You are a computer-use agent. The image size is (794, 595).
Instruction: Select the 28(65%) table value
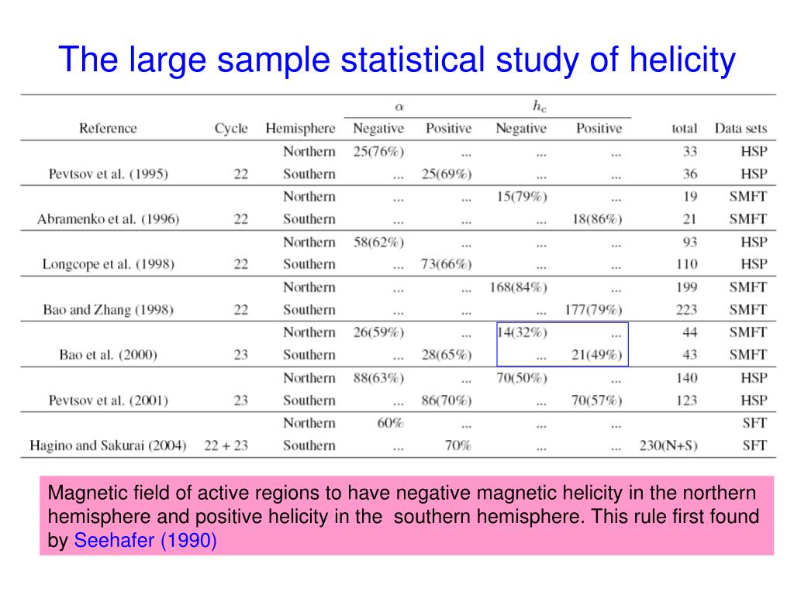click(447, 355)
